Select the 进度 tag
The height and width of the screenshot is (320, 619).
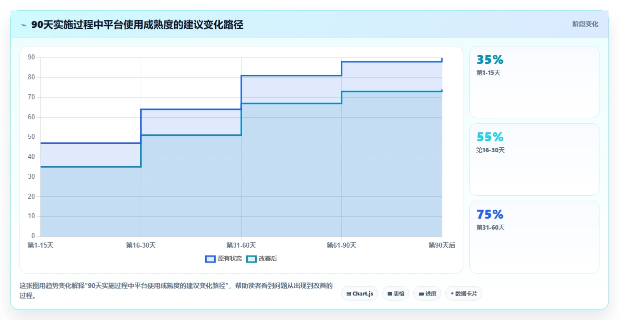click(x=427, y=294)
